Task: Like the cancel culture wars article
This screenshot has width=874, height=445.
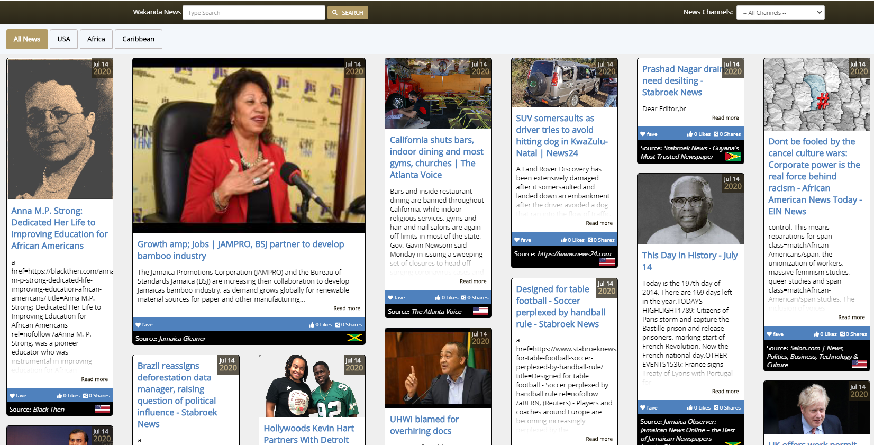Action: [x=825, y=334]
